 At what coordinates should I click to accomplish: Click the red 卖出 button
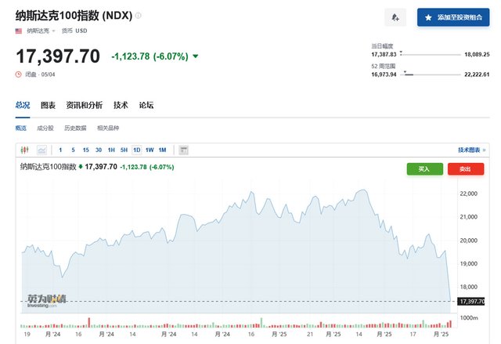click(466, 168)
